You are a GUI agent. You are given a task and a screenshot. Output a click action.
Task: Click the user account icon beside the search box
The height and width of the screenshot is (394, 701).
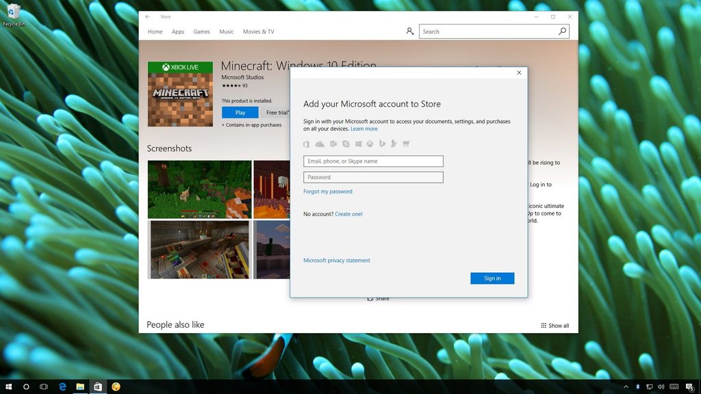pos(409,31)
